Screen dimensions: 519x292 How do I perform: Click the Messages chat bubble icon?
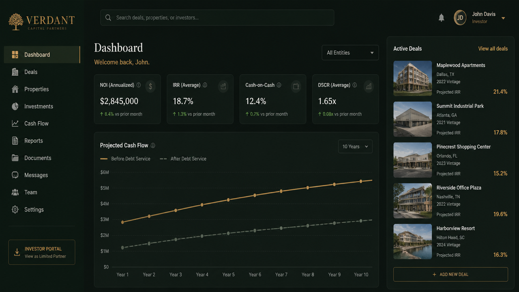tap(15, 175)
